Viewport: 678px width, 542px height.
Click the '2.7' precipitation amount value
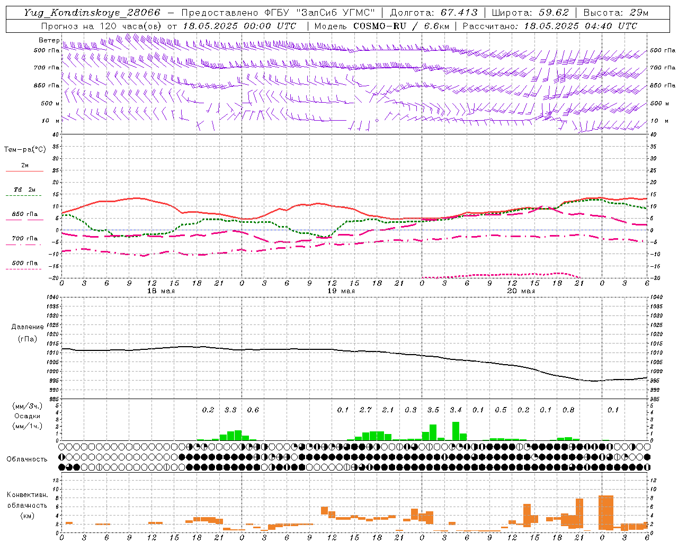coord(365,410)
